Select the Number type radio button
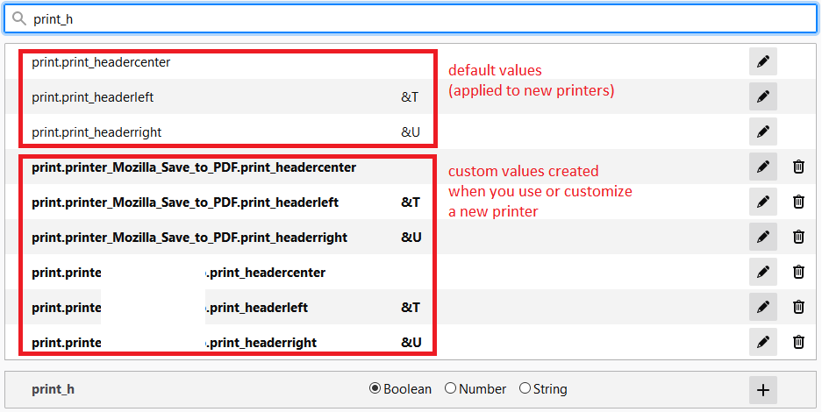 coord(451,388)
